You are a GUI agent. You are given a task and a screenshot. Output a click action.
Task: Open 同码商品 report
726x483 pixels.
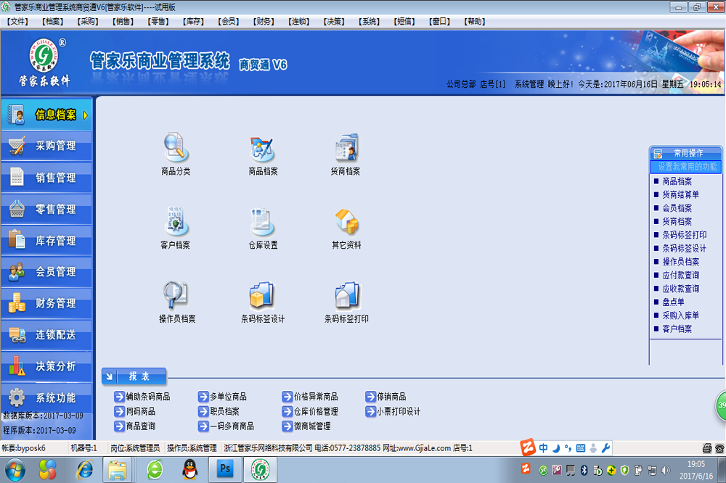135,411
